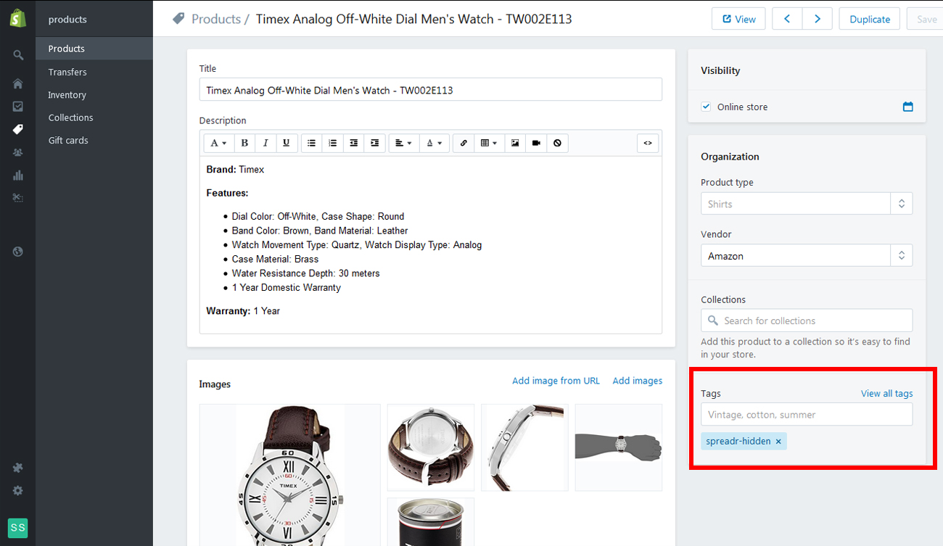Screen dimensions: 943x546
Task: Insert an image in description editor
Action: [x=515, y=143]
